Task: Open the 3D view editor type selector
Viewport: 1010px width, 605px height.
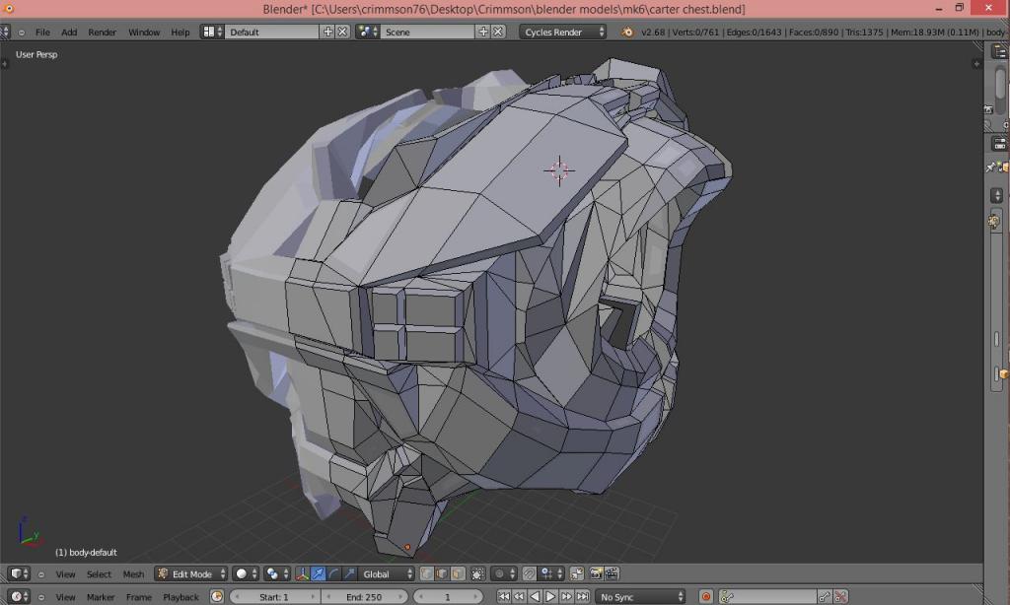Action: coord(19,573)
